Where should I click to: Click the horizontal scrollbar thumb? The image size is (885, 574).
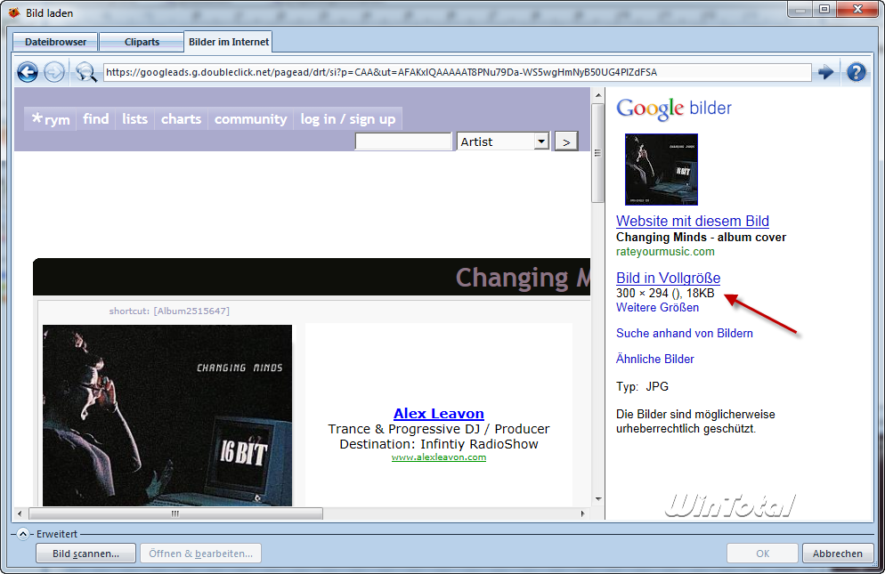click(175, 513)
